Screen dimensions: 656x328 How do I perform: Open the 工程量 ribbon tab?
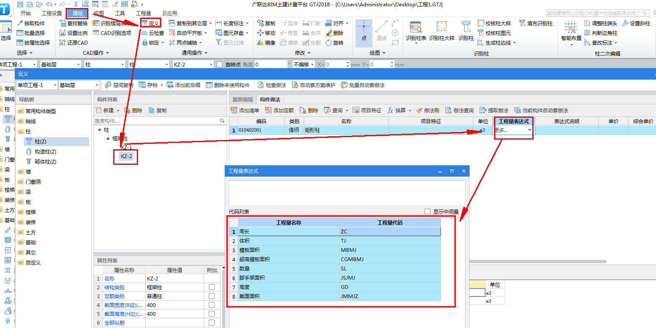coord(143,13)
